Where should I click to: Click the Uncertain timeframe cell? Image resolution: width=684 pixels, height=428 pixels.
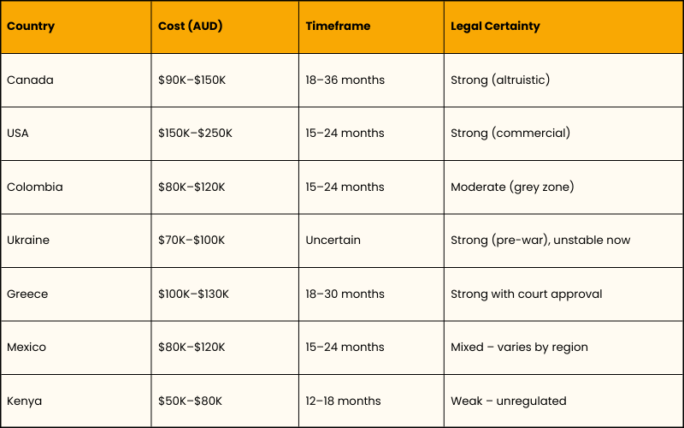333,240
